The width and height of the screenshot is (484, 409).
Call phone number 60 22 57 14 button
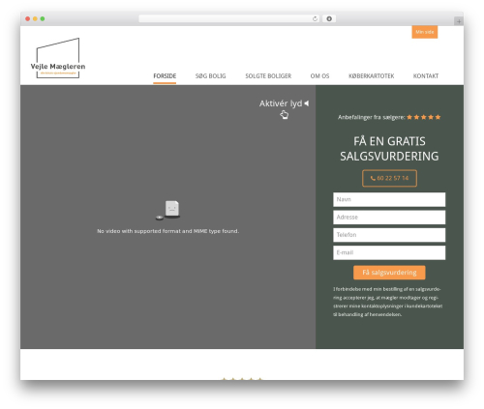pyautogui.click(x=389, y=178)
